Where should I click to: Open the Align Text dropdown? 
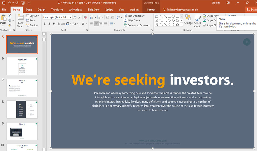click(132, 21)
